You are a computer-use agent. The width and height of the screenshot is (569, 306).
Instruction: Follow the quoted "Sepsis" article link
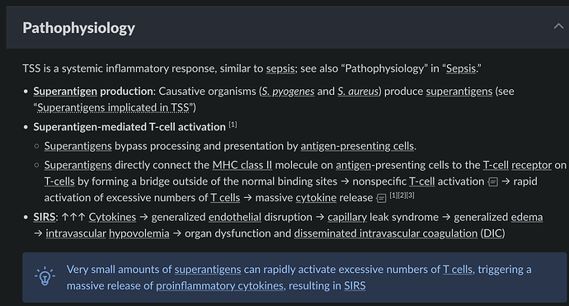[x=461, y=68]
